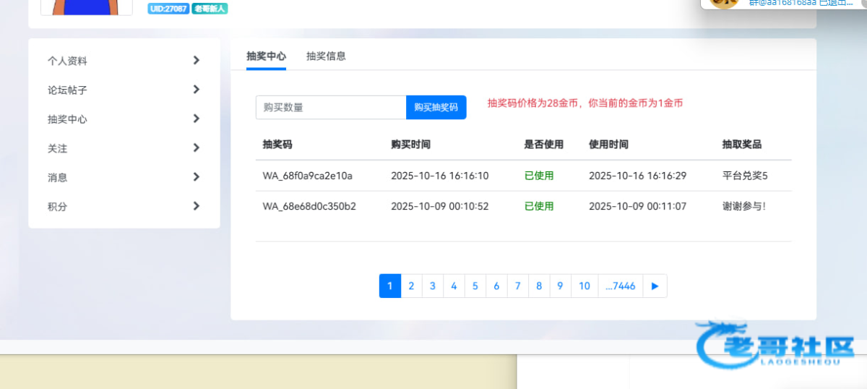Jump to last page 7446
867x389 pixels.
(620, 286)
